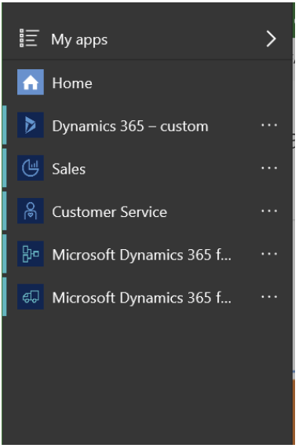Go to Home label

72,83
